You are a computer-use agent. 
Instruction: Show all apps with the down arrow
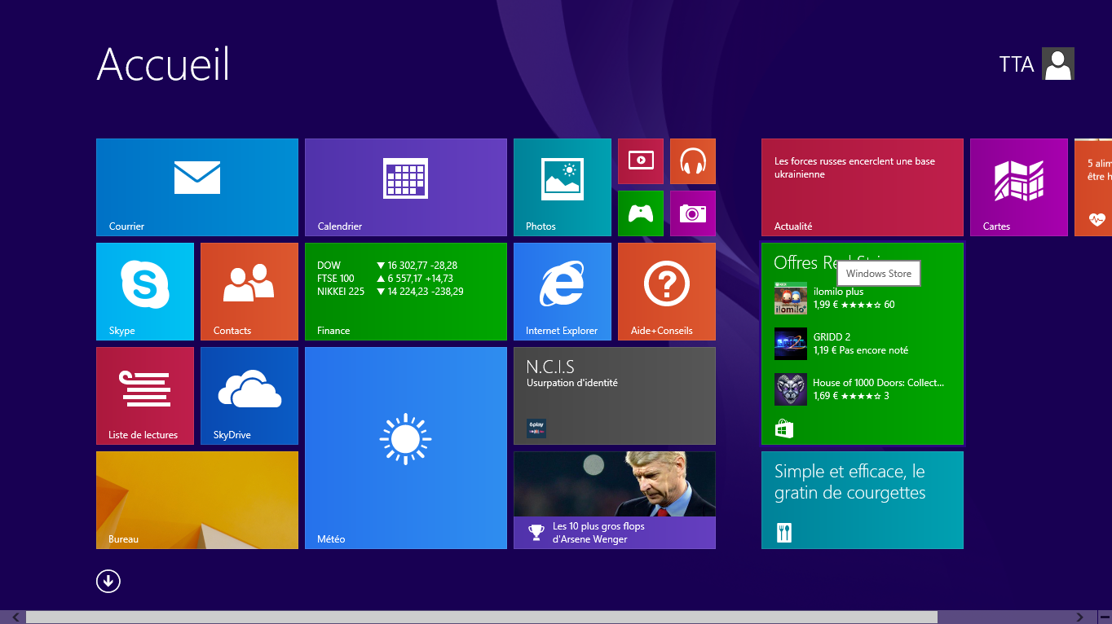pyautogui.click(x=108, y=581)
